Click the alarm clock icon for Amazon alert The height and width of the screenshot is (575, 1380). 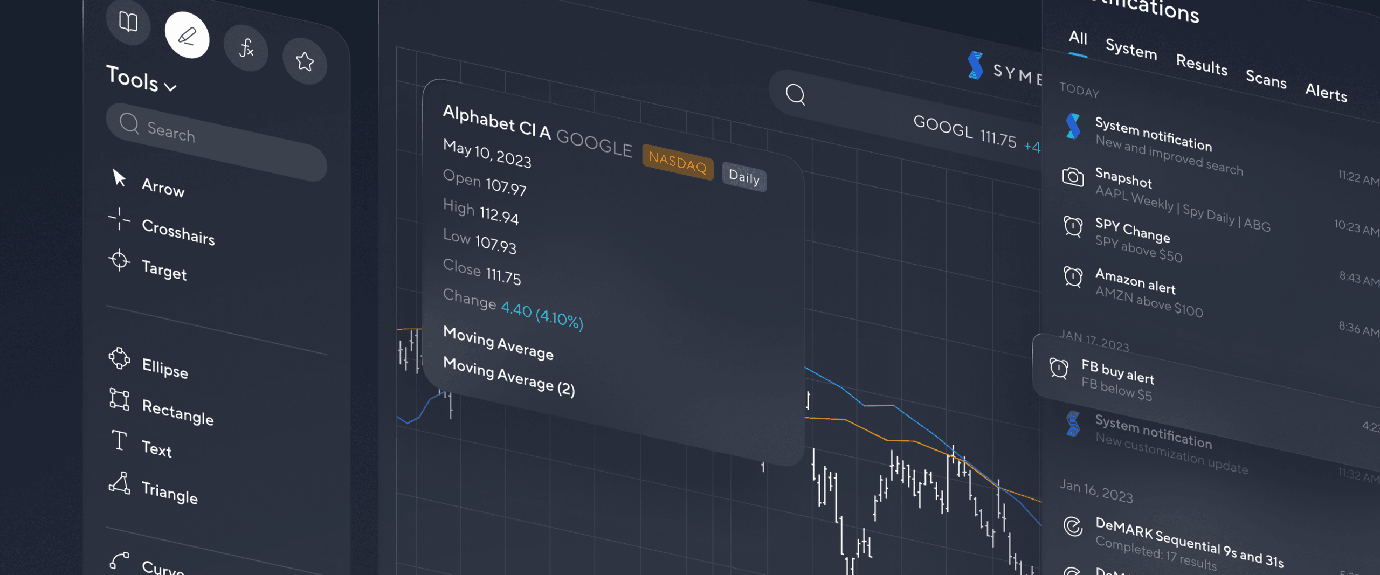click(1073, 277)
